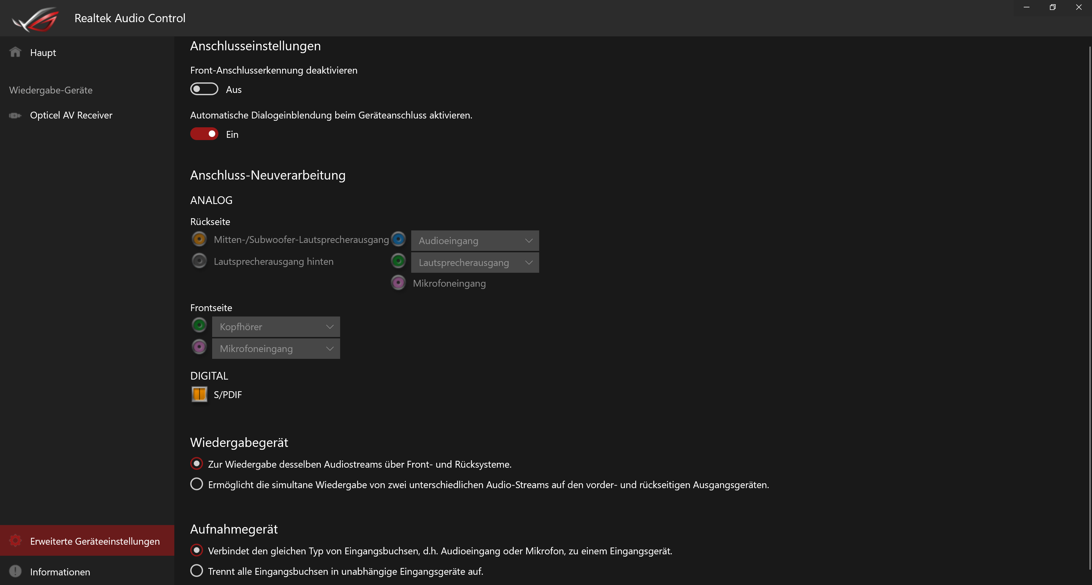Click the pink rear Mikrofoneingang jack icon
This screenshot has width=1092, height=585.
tap(398, 283)
